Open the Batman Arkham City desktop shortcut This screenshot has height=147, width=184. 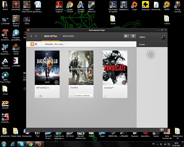(x=81, y=135)
